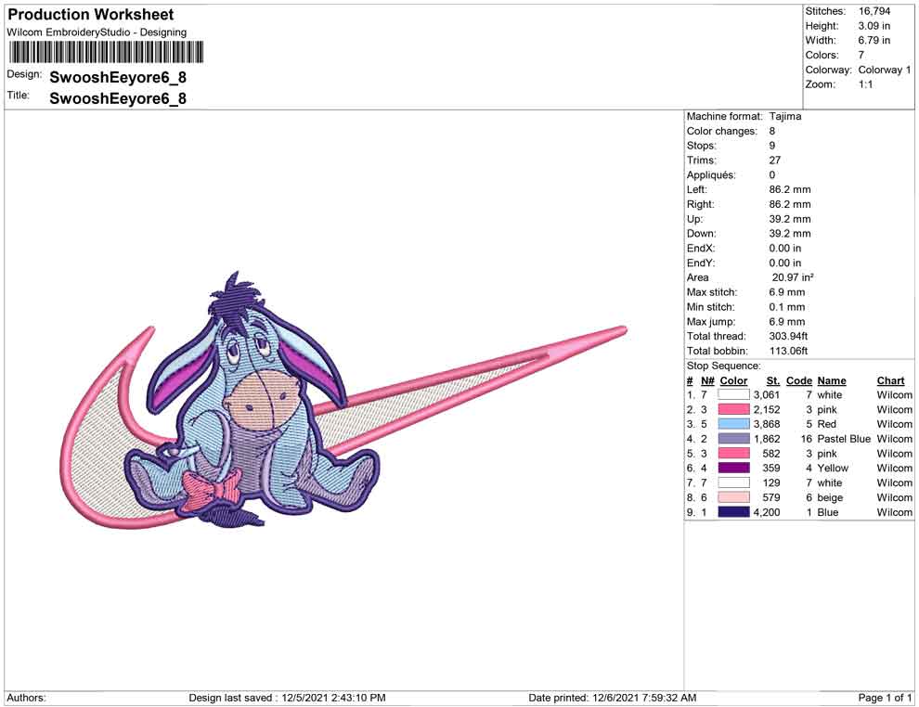919x707 pixels.
Task: Click the 'Date printed' timestamp
Action: pyautogui.click(x=613, y=698)
